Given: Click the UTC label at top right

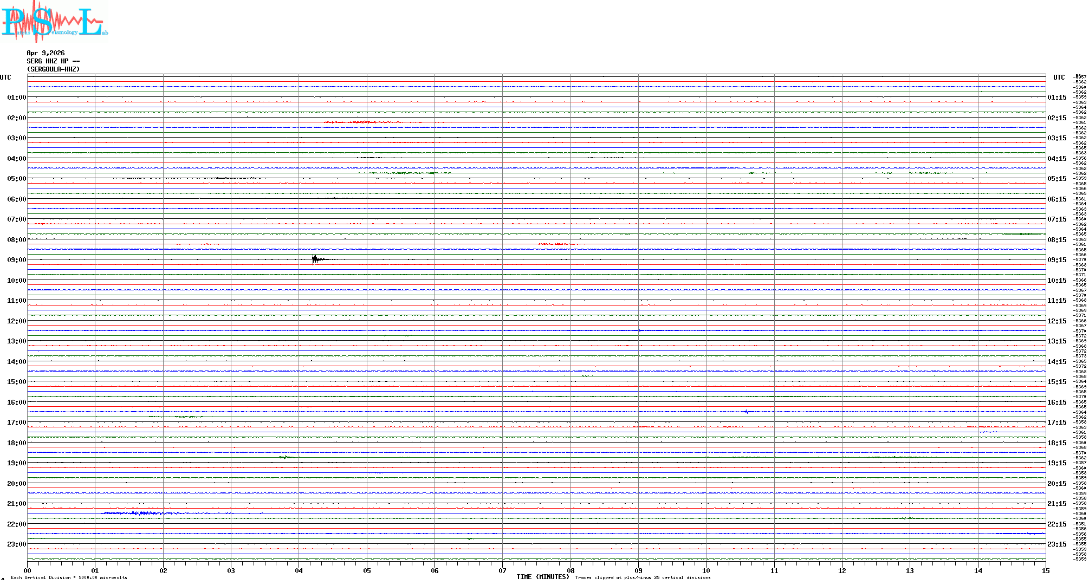Looking at the screenshot, I should 1059,77.
